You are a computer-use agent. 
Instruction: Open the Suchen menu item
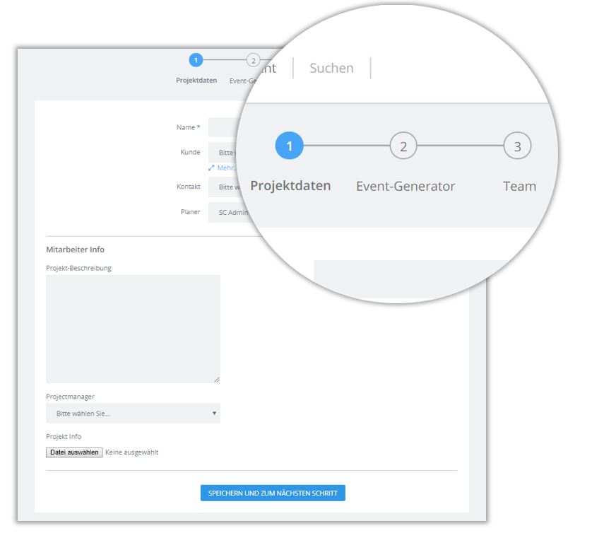pos(331,69)
